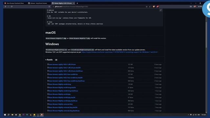Screen dimensions: 210x118
Task: Click the Brave-Browser-Nightly-*.pkg code text
Action: click(79, 38)
